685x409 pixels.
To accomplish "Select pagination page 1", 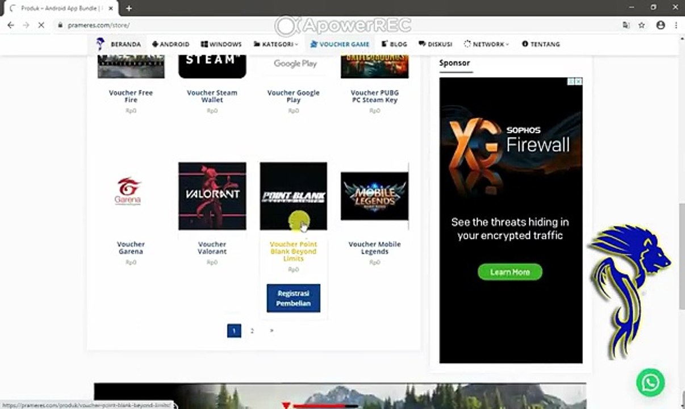I will pyautogui.click(x=234, y=331).
